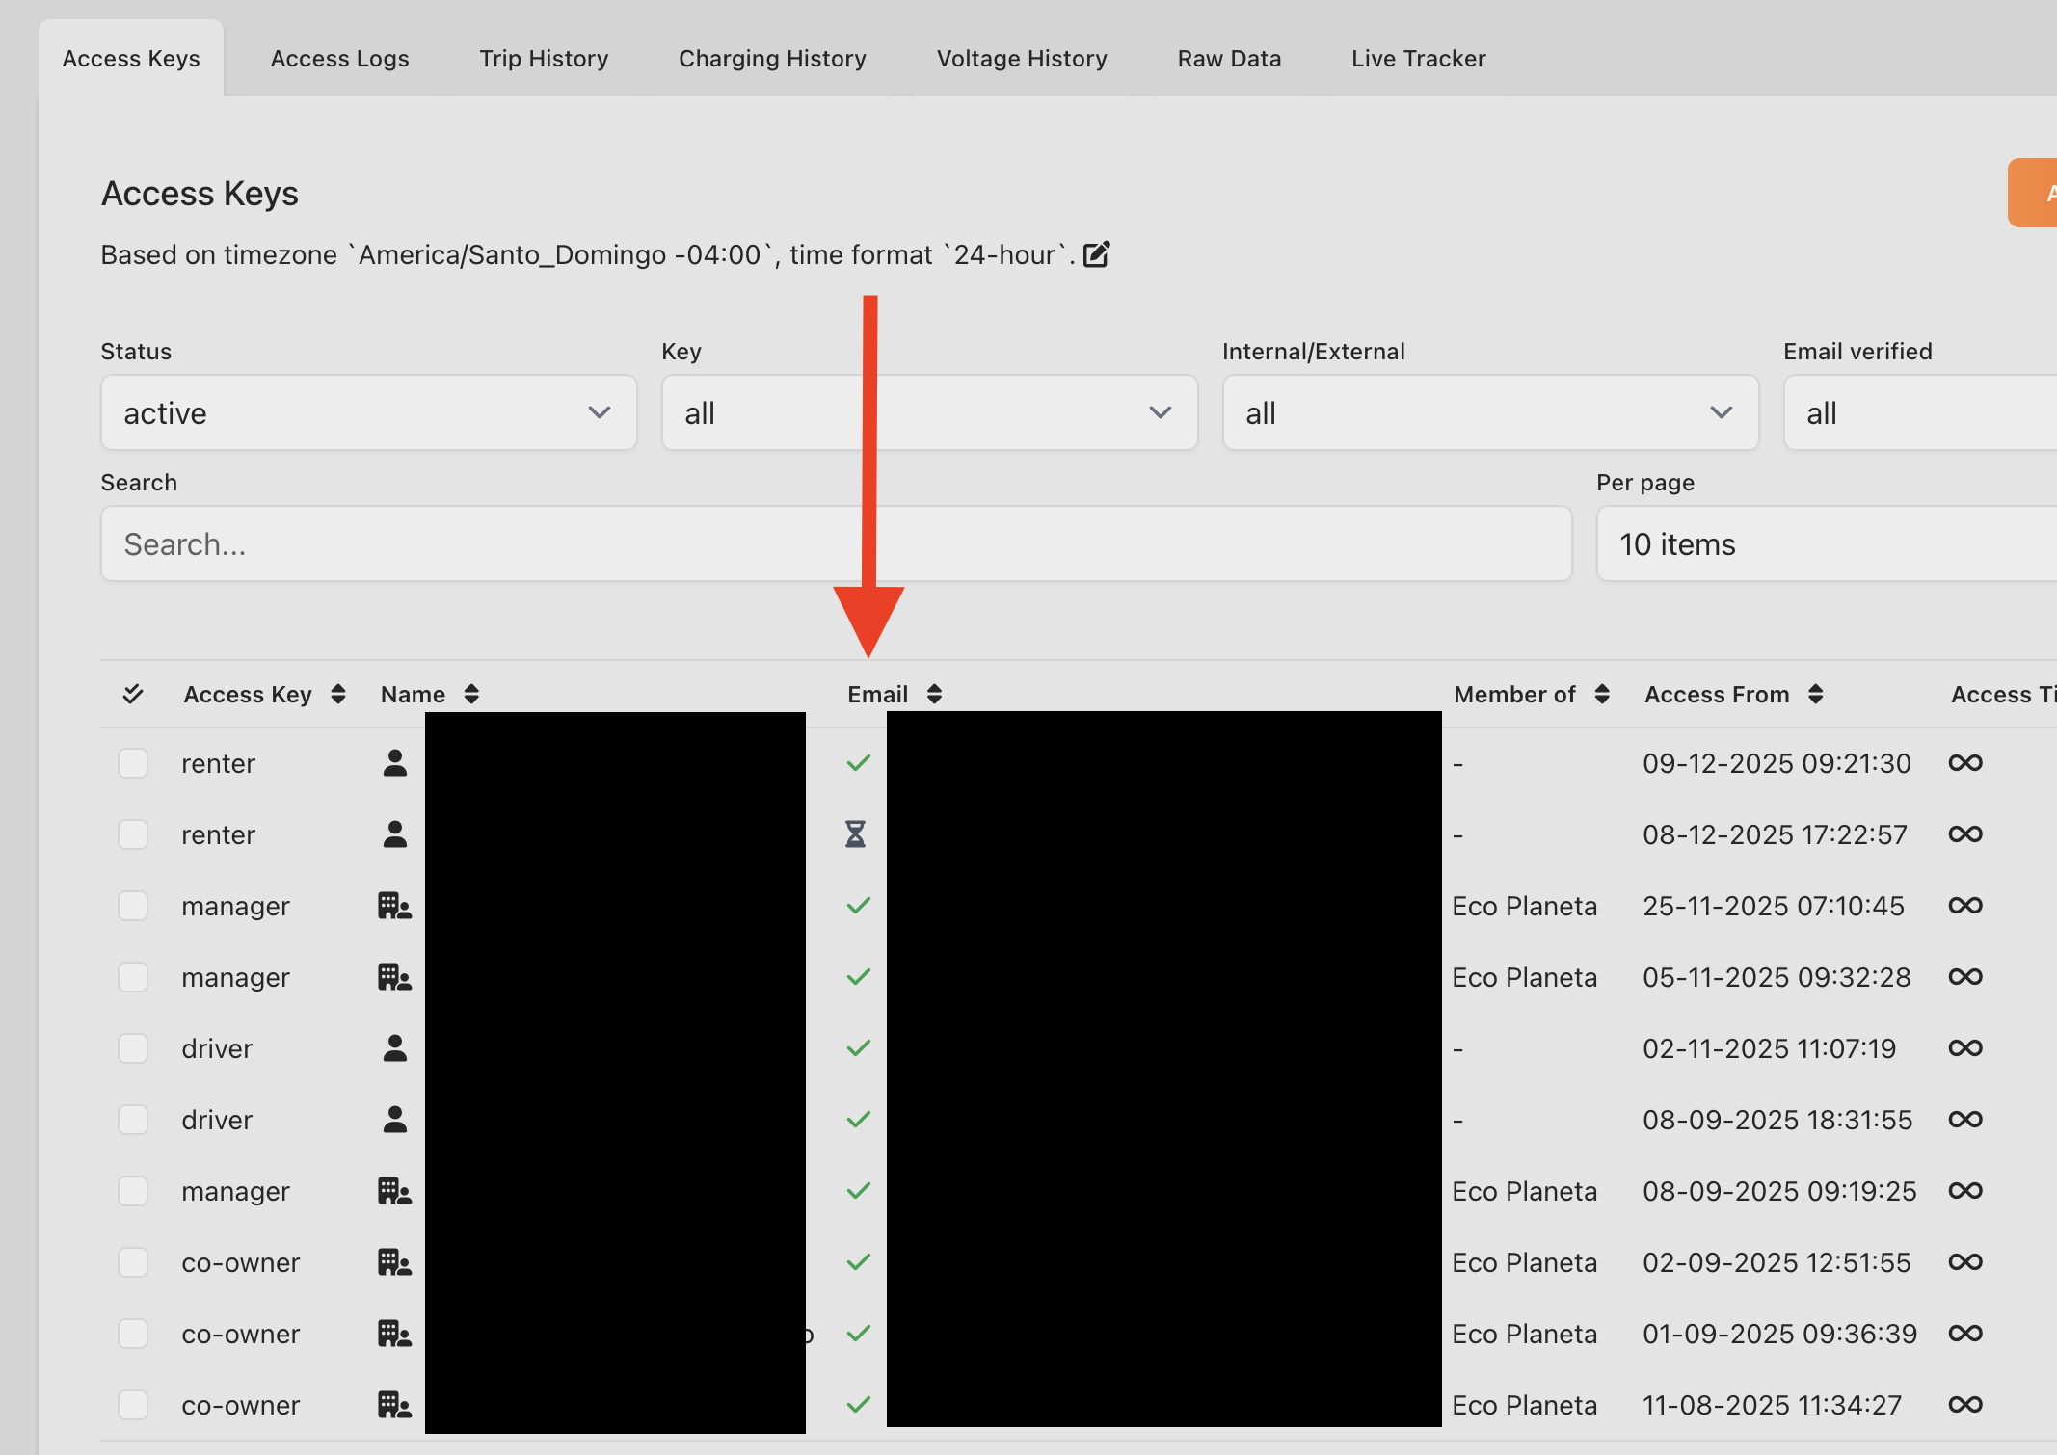2057x1455 pixels.
Task: Click the orange button at top right
Action: (x=2034, y=193)
